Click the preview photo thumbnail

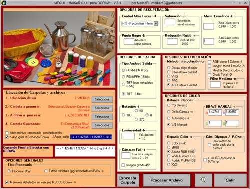[59, 48]
